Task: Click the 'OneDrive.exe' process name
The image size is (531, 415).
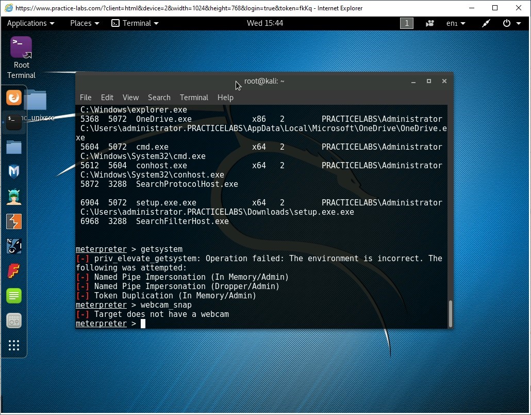Action: pos(164,119)
